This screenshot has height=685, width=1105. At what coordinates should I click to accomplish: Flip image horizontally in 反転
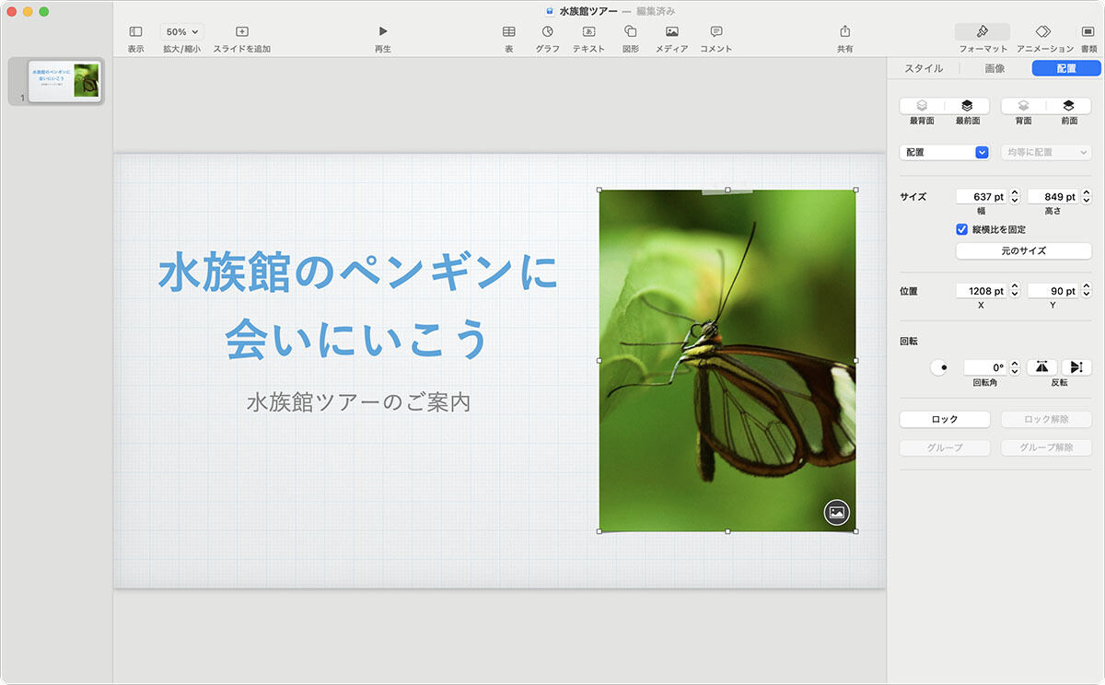(x=1041, y=367)
